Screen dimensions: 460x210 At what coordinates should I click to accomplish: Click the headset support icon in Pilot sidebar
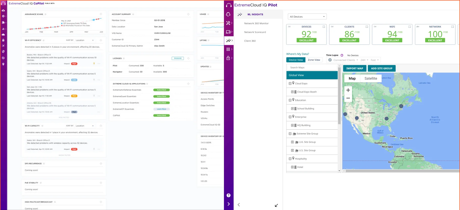pyautogui.click(x=228, y=14)
